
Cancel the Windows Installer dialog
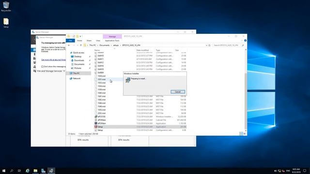tap(178, 92)
